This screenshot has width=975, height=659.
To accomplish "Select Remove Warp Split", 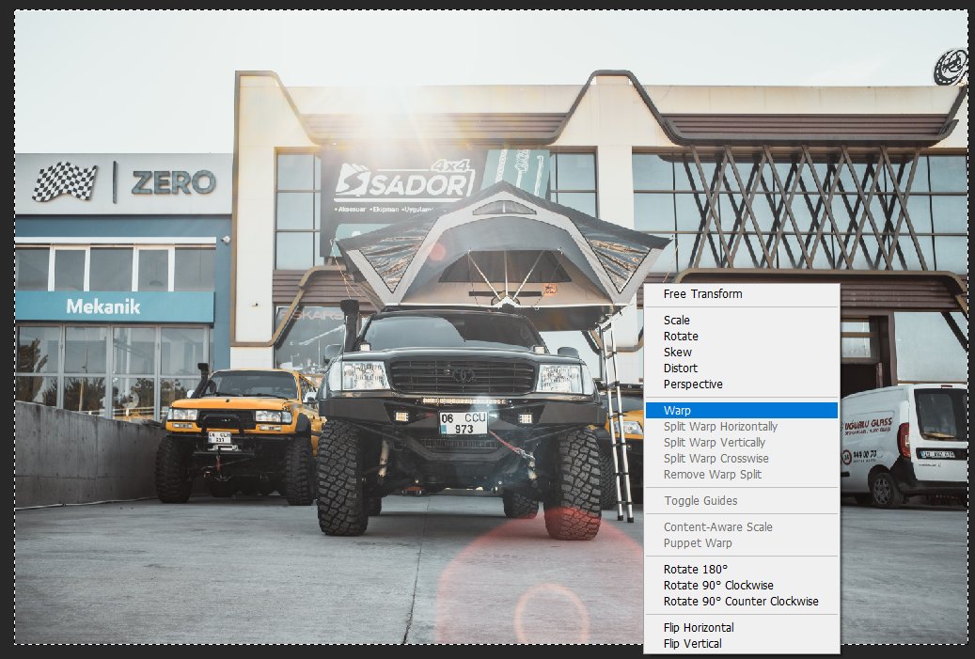I will (742, 475).
